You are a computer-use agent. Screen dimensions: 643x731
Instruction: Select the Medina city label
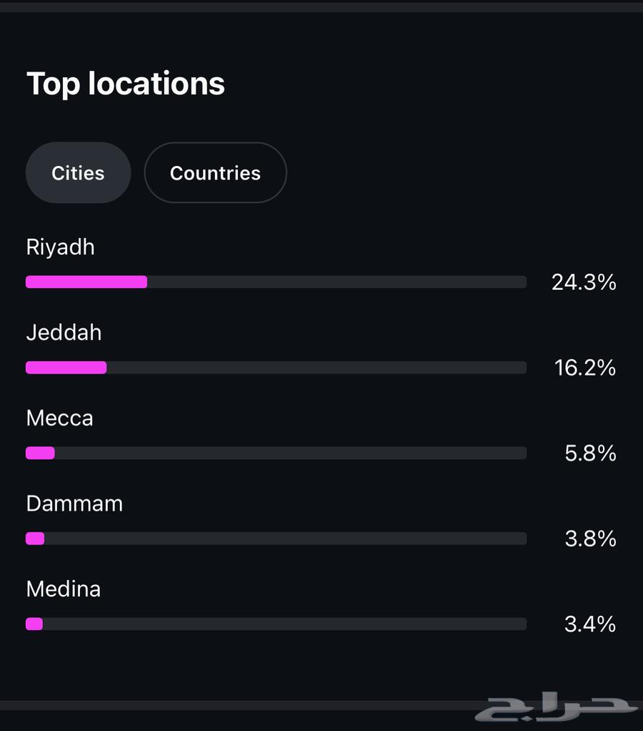click(63, 589)
